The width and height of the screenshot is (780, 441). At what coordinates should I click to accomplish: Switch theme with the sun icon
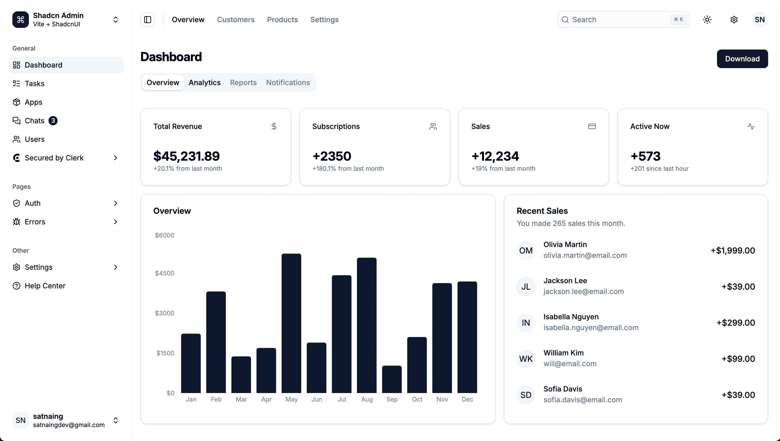707,20
